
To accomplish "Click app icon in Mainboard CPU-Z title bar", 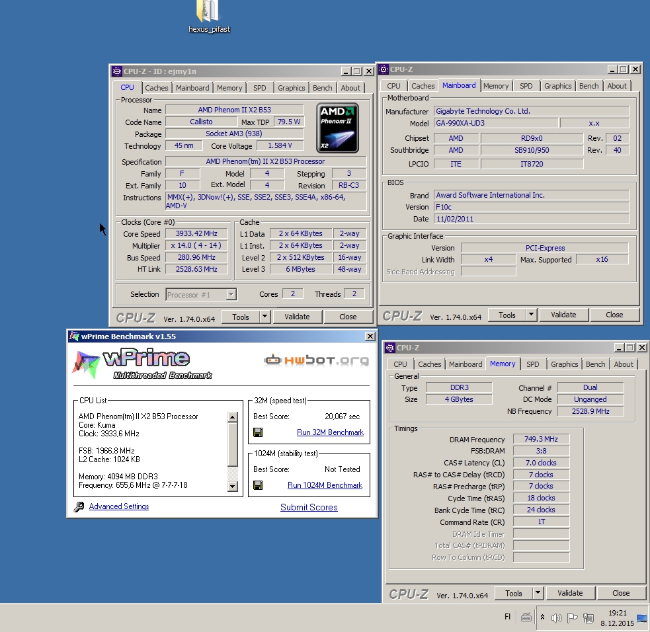I will [384, 69].
